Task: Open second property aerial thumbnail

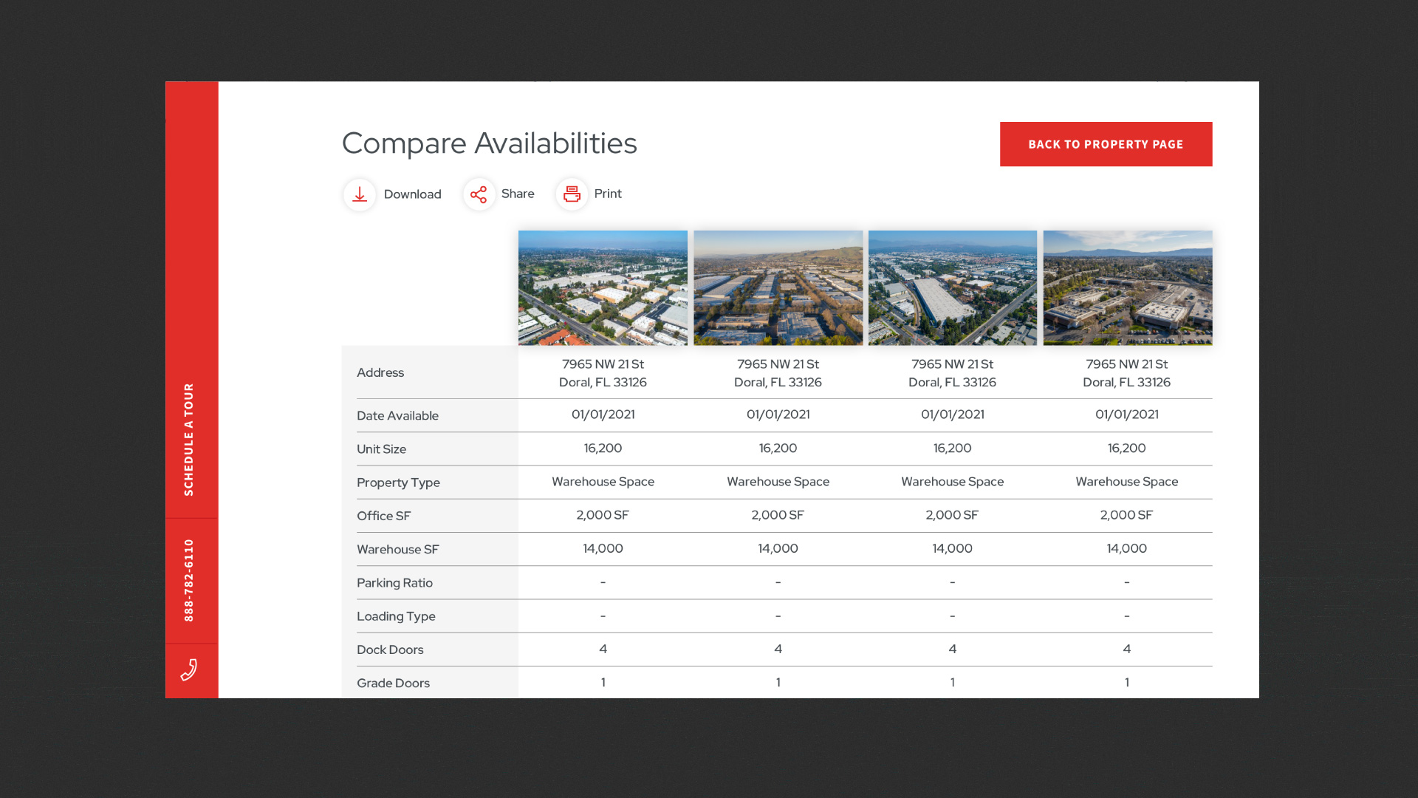Action: [x=778, y=287]
